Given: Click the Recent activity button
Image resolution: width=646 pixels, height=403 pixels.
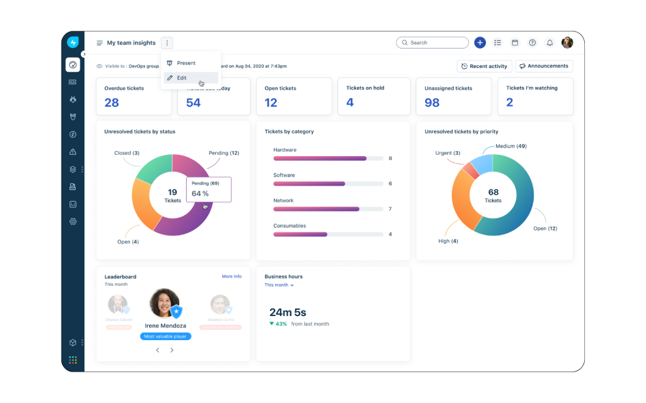Looking at the screenshot, I should point(484,65).
